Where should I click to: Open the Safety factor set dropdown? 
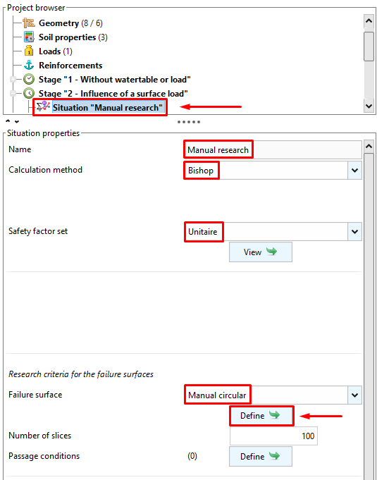[x=354, y=231]
